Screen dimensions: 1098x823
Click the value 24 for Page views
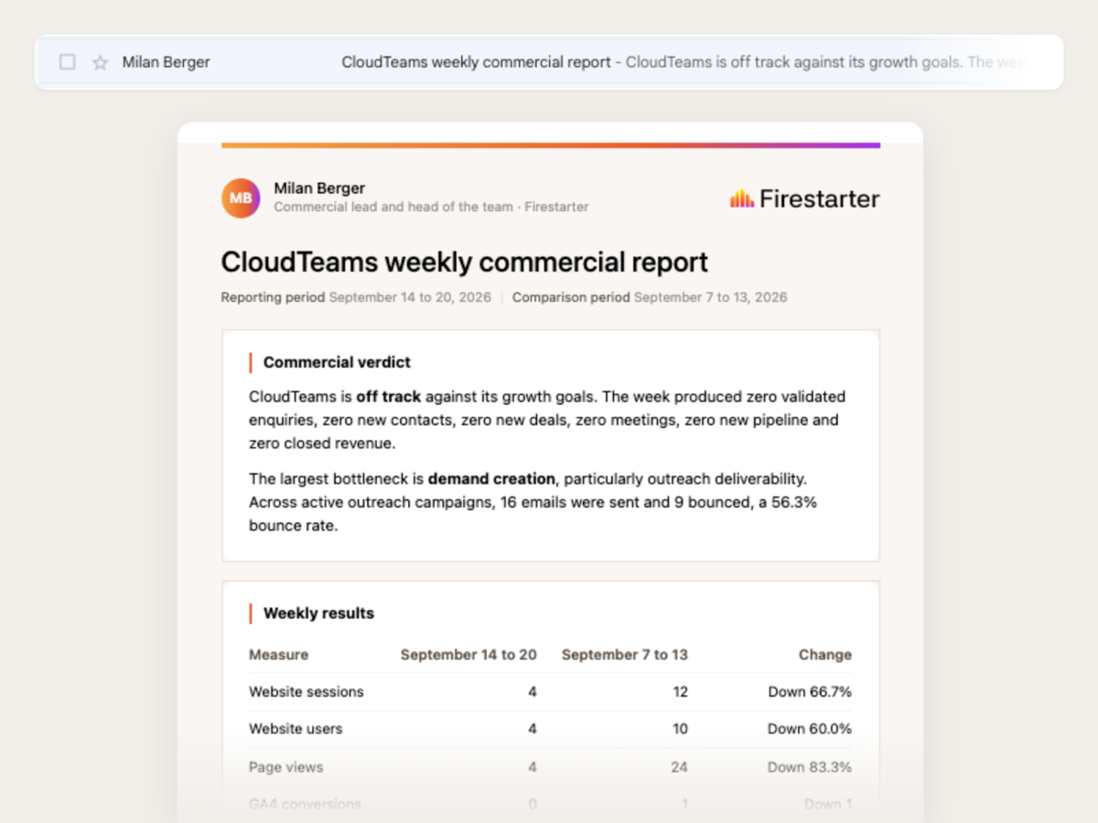679,767
